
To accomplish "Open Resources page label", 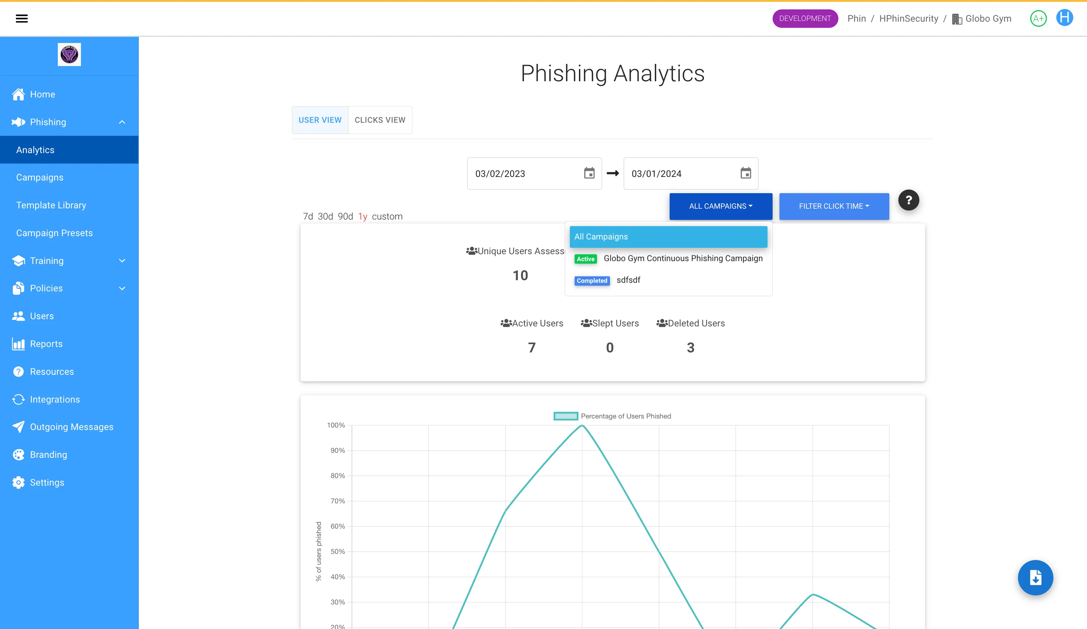I will click(x=52, y=372).
